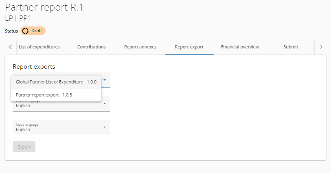Expand the Export language dropdown arrow
The width and height of the screenshot is (331, 173).
(x=105, y=104)
